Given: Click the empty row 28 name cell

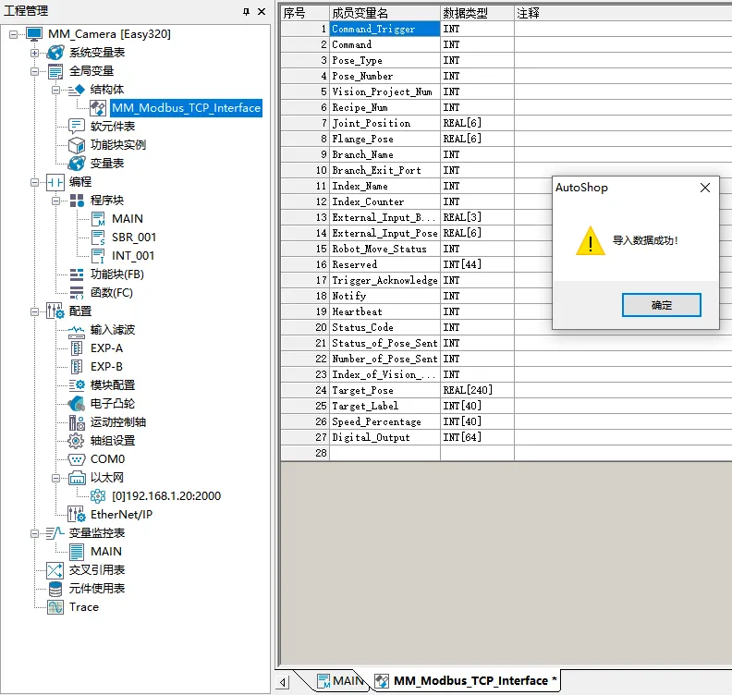Looking at the screenshot, I should coord(384,453).
